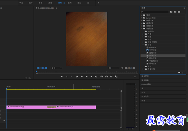Toggle the YUV effects filter badge

(x=179, y=12)
